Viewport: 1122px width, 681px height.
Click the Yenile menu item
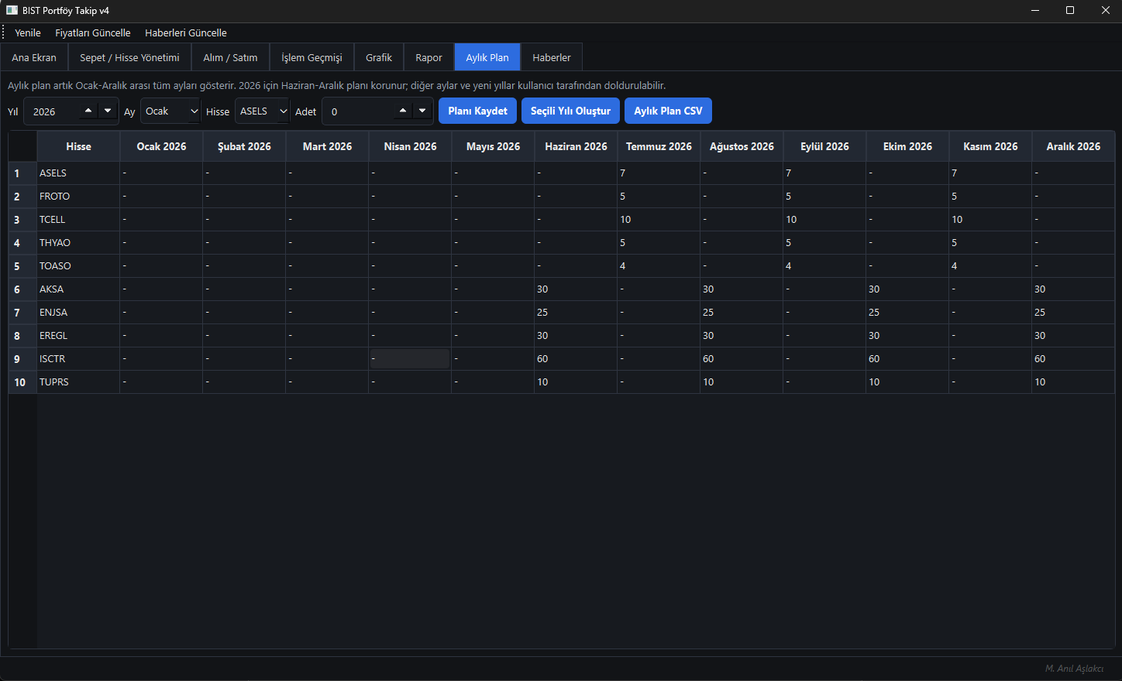point(28,33)
